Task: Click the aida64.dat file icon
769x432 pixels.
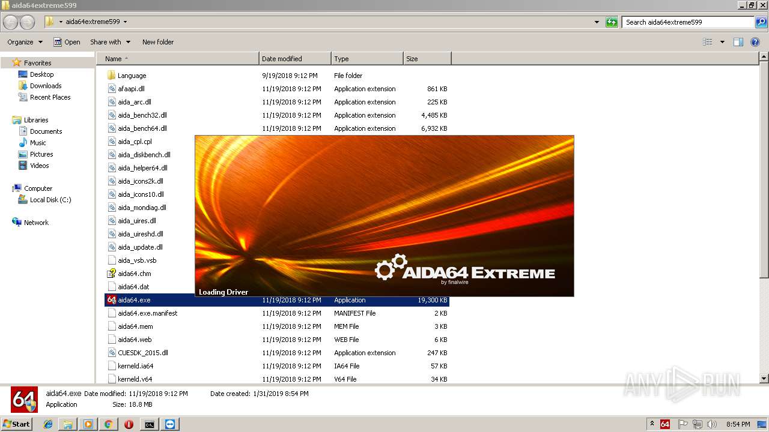Action: (x=111, y=287)
